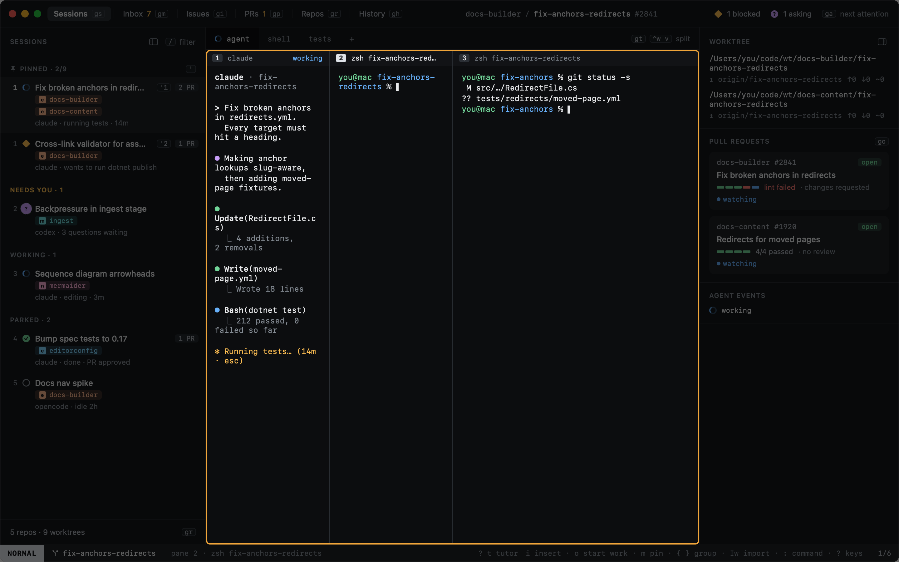Toggle watching on docs-builder #2841
This screenshot has width=899, height=562.
point(736,199)
